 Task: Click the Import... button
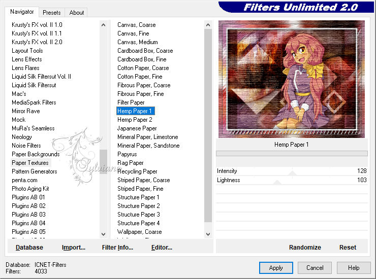coord(74,248)
